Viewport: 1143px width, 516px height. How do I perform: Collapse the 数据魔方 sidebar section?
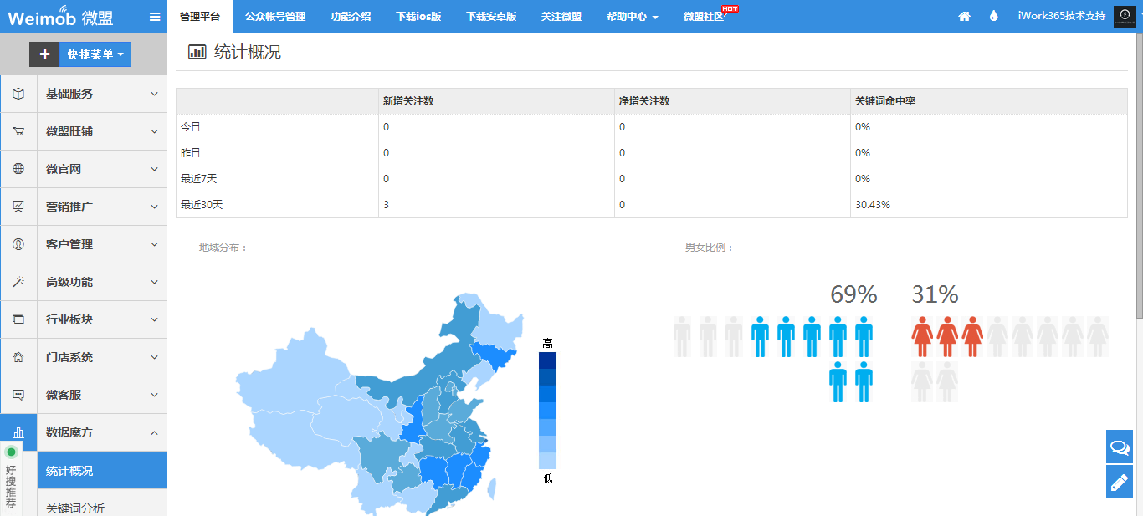[100, 432]
